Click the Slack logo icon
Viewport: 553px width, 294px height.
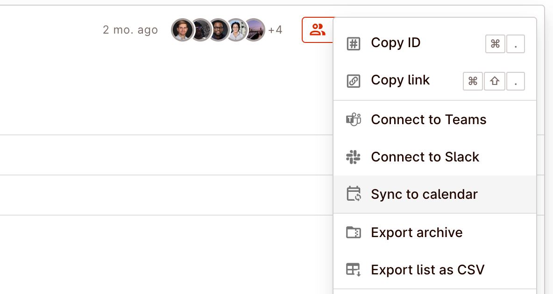pos(354,157)
